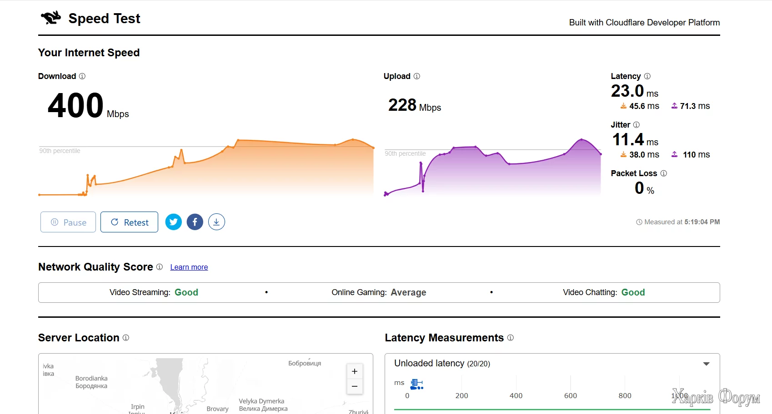Click the 23.0 ms latency value
The image size is (772, 414).
click(x=635, y=91)
